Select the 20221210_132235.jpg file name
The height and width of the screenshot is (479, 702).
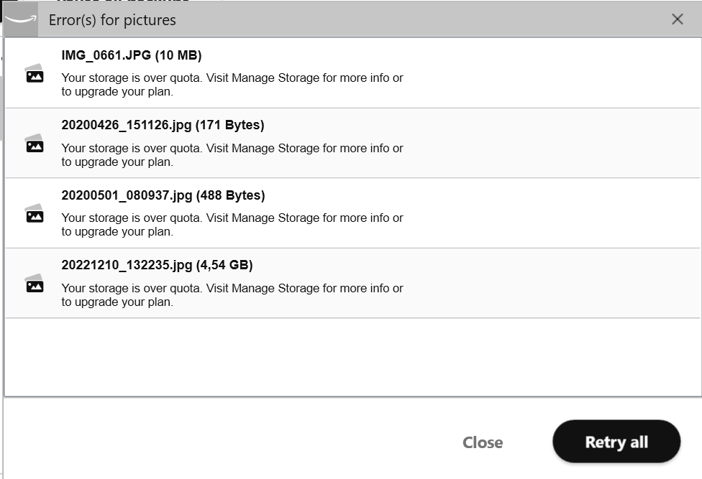click(127, 265)
